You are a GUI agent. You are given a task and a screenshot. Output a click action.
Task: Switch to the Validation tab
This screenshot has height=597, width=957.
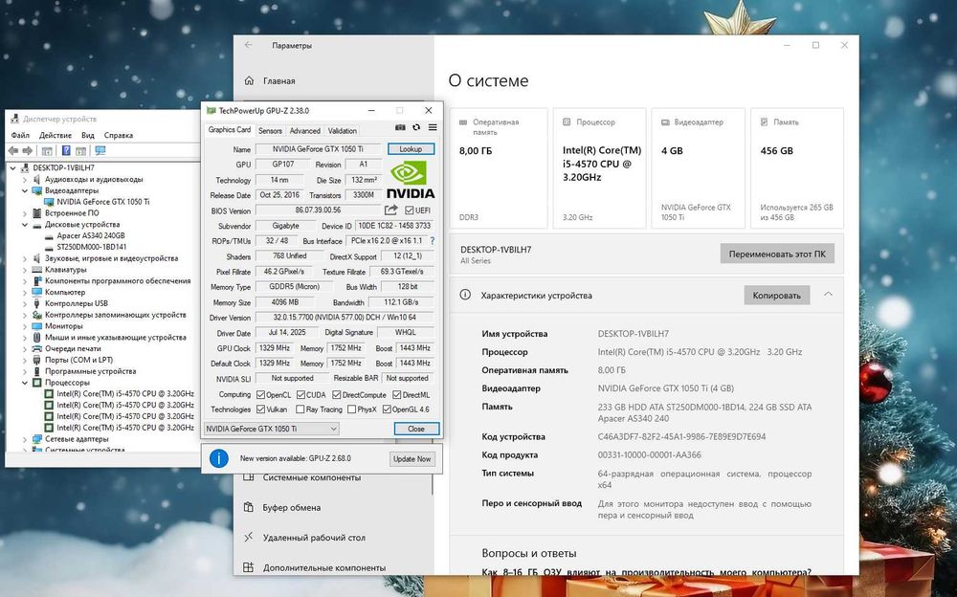(342, 131)
